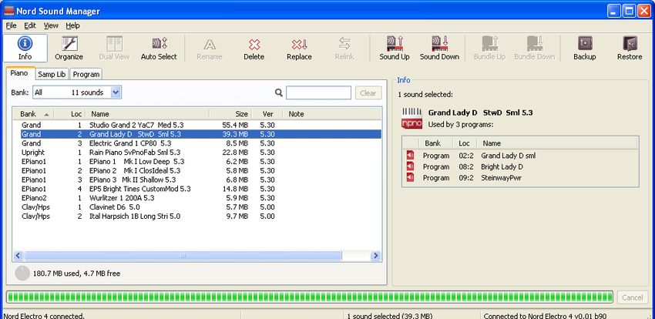Open the View menu
This screenshot has width=655, height=319.
pyautogui.click(x=51, y=25)
